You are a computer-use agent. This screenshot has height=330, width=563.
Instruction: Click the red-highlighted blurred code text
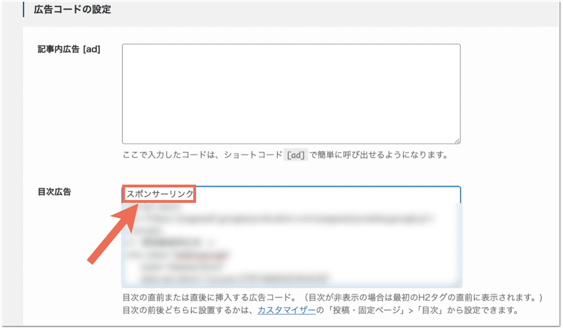pos(201,255)
